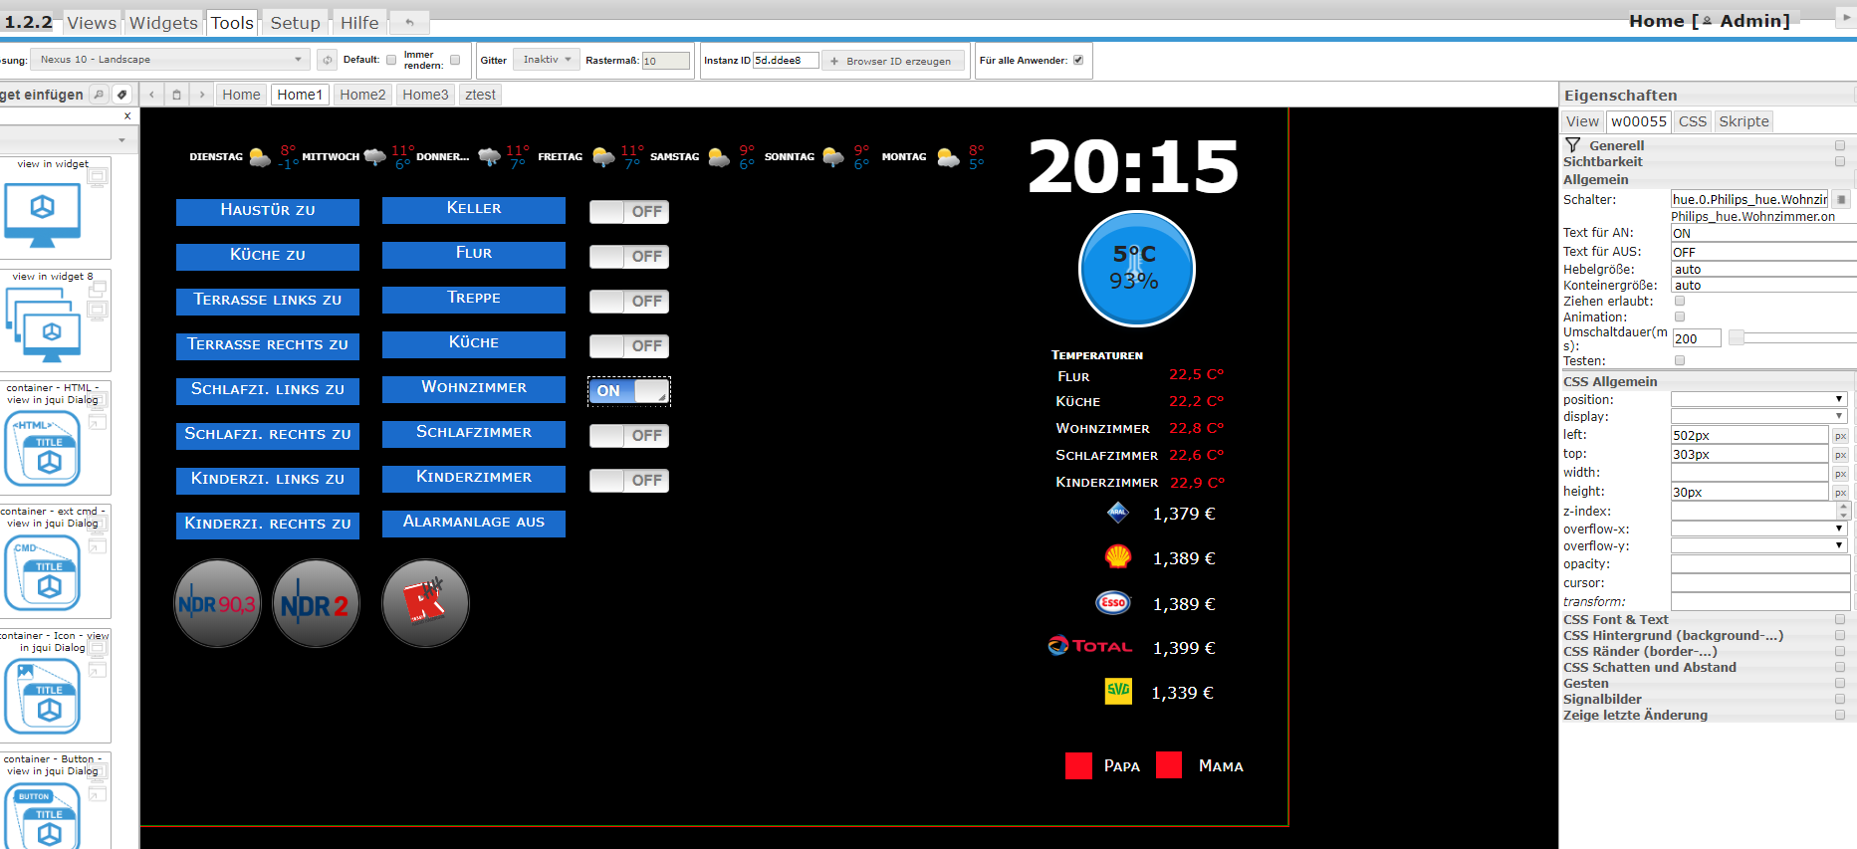Open the CSS position dropdown
The height and width of the screenshot is (849, 1857).
click(1758, 399)
